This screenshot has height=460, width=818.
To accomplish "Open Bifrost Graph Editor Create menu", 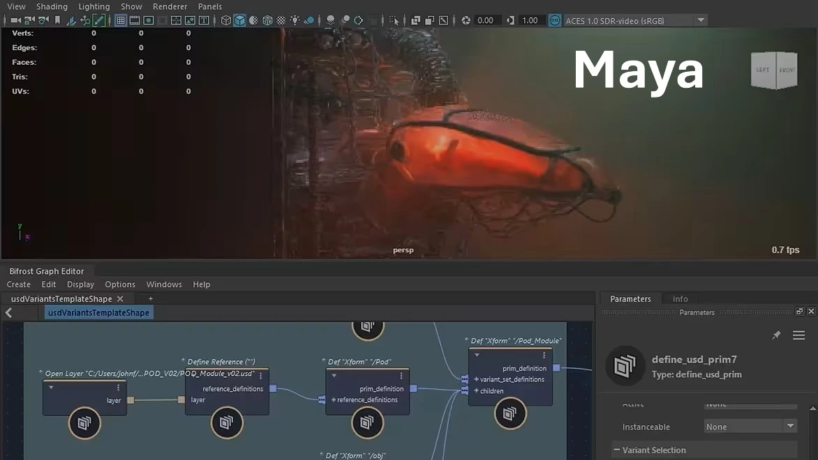I will 18,284.
